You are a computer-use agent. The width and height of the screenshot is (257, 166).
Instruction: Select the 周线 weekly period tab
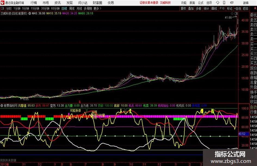point(72,8)
